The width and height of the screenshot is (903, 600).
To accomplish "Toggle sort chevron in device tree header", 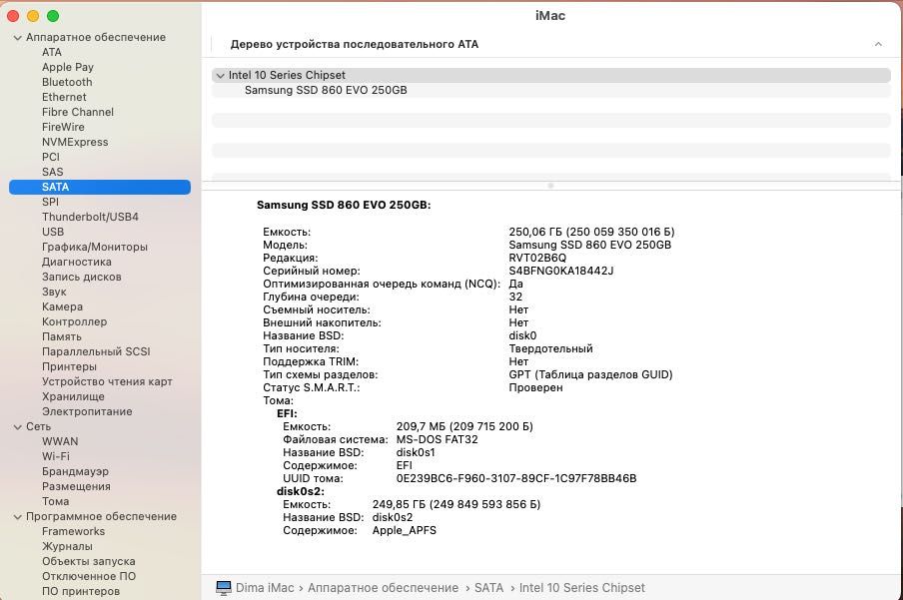I will pos(878,44).
